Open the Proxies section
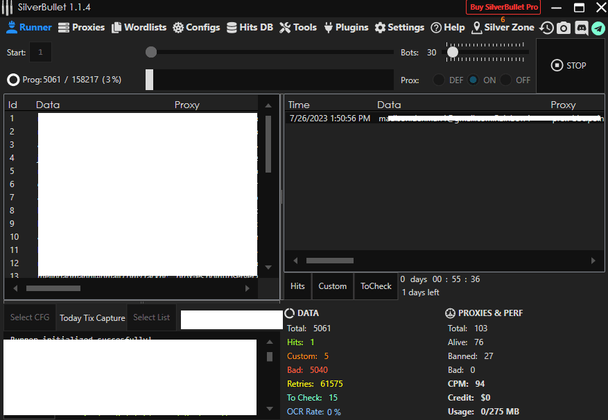Screen dimensions: 608x420 tap(81, 28)
